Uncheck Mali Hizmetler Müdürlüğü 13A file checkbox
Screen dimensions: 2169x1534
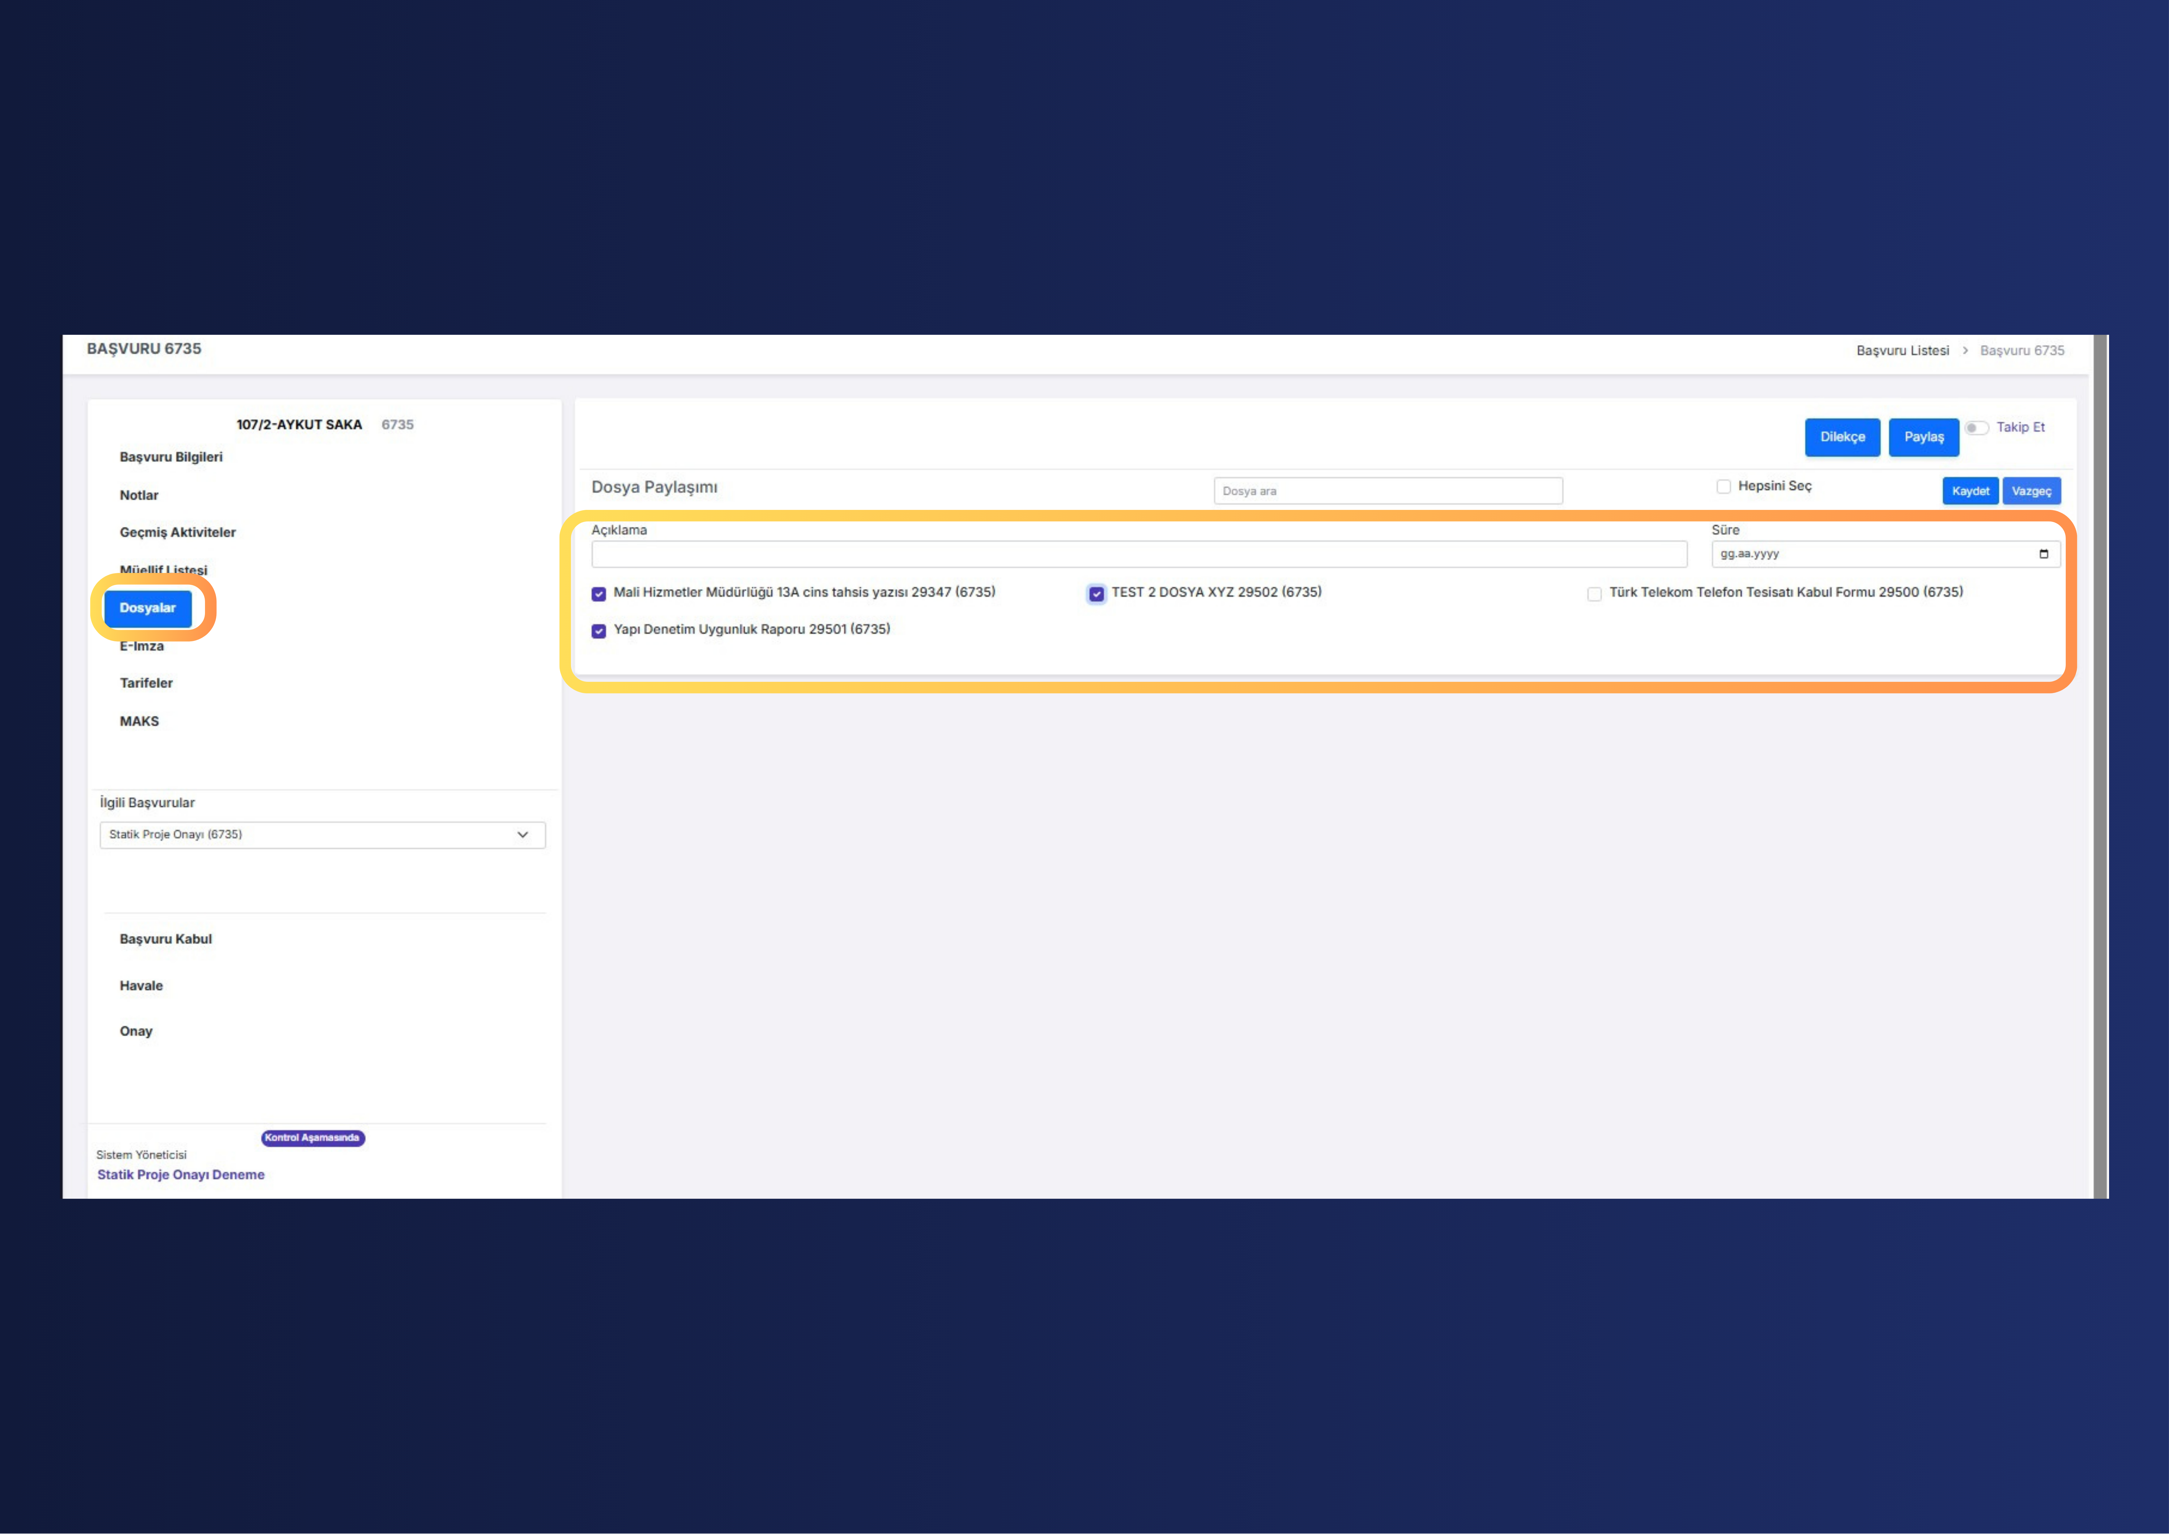point(599,595)
